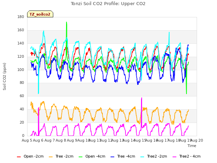Click the cyan spike peak on Aug 17

[x=169, y=33]
